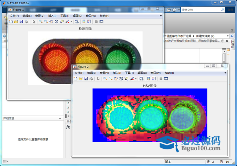Click Hide Plot Tools icon in Figure 1
Screen dimensions: 237x166
(x=96, y=22)
